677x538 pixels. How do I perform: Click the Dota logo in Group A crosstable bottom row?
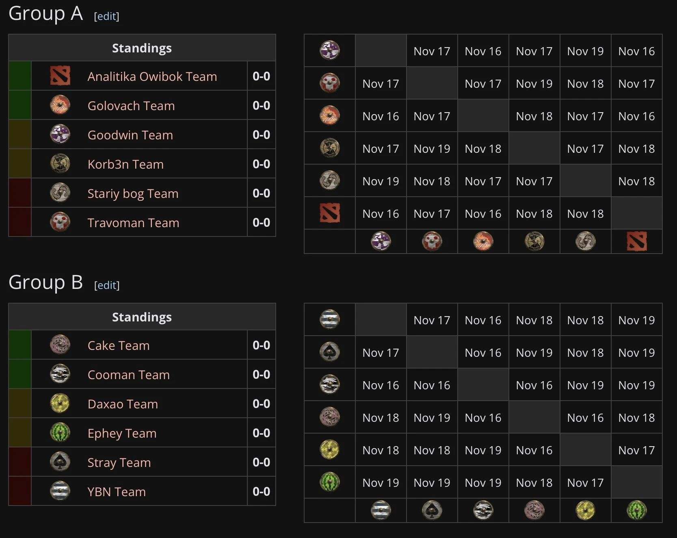tap(636, 241)
